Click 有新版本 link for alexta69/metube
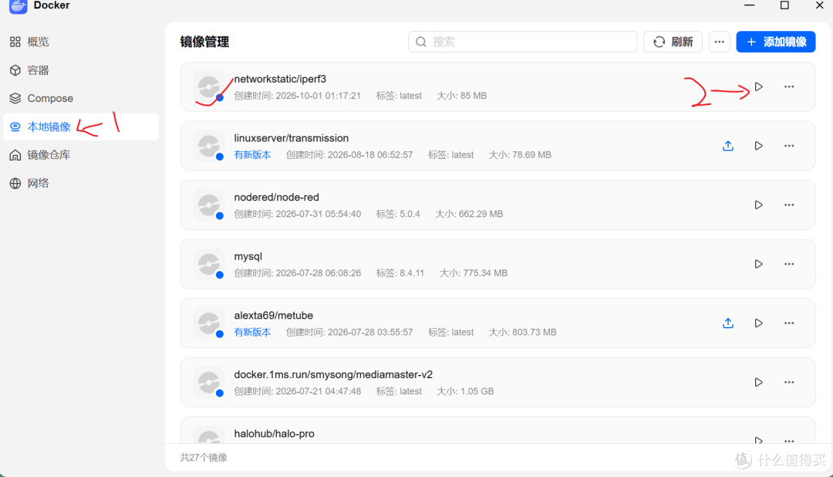The height and width of the screenshot is (477, 833). click(252, 332)
